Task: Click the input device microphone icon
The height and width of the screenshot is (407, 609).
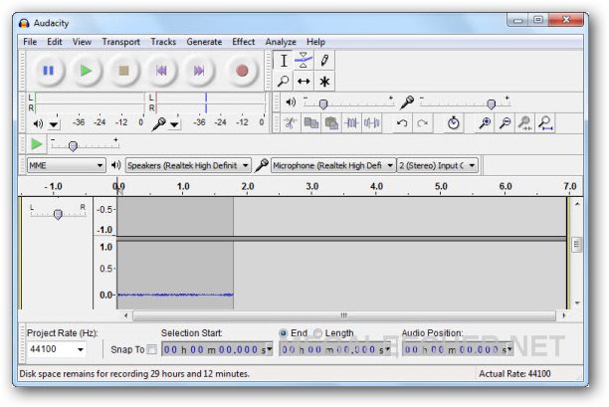Action: pos(262,165)
